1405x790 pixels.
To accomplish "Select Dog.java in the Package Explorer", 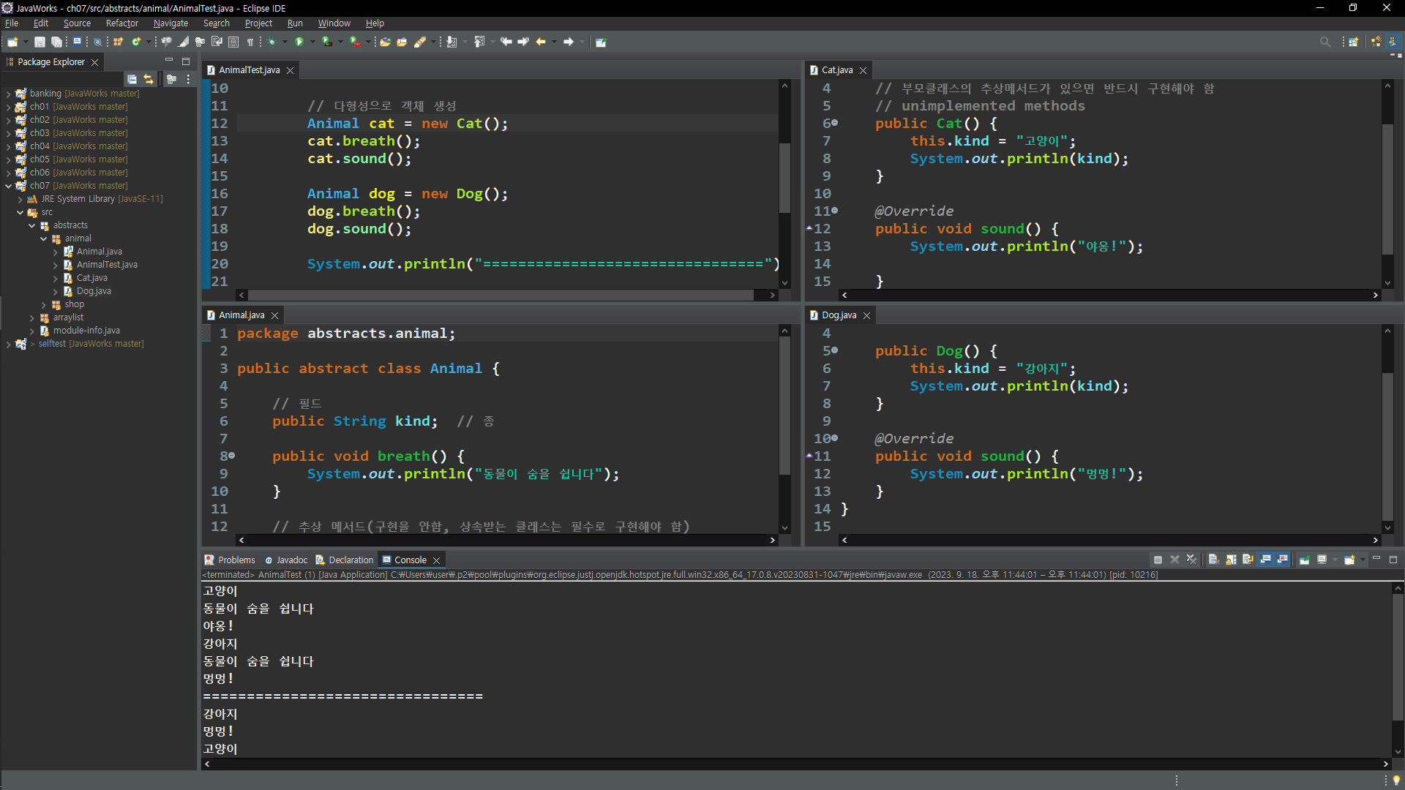I will click(94, 291).
